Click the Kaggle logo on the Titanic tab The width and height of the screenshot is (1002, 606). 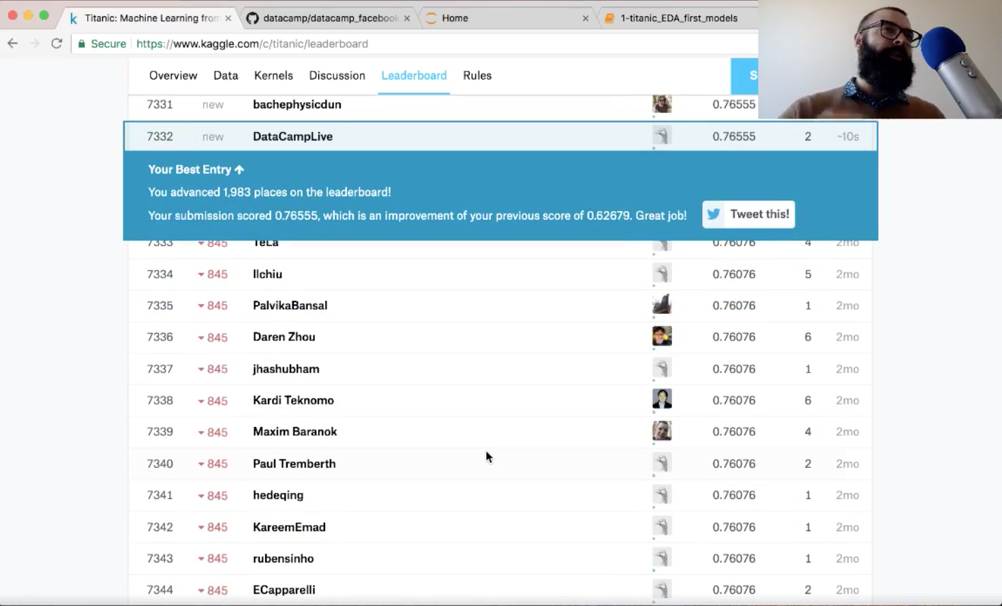(x=73, y=18)
